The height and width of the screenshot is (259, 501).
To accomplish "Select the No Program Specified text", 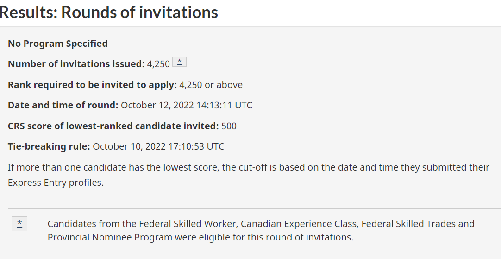I will [58, 44].
